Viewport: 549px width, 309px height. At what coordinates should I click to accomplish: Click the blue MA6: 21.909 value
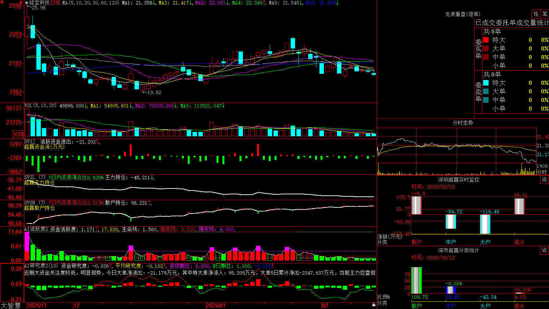point(322,3)
